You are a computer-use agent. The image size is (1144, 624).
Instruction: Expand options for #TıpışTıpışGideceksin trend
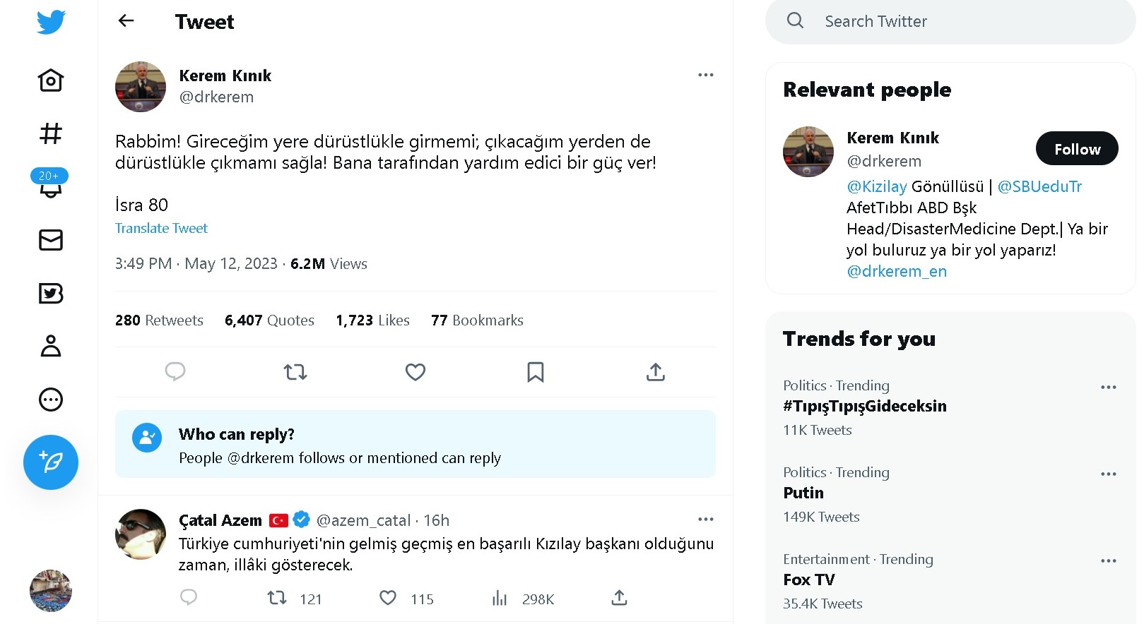pos(1108,387)
